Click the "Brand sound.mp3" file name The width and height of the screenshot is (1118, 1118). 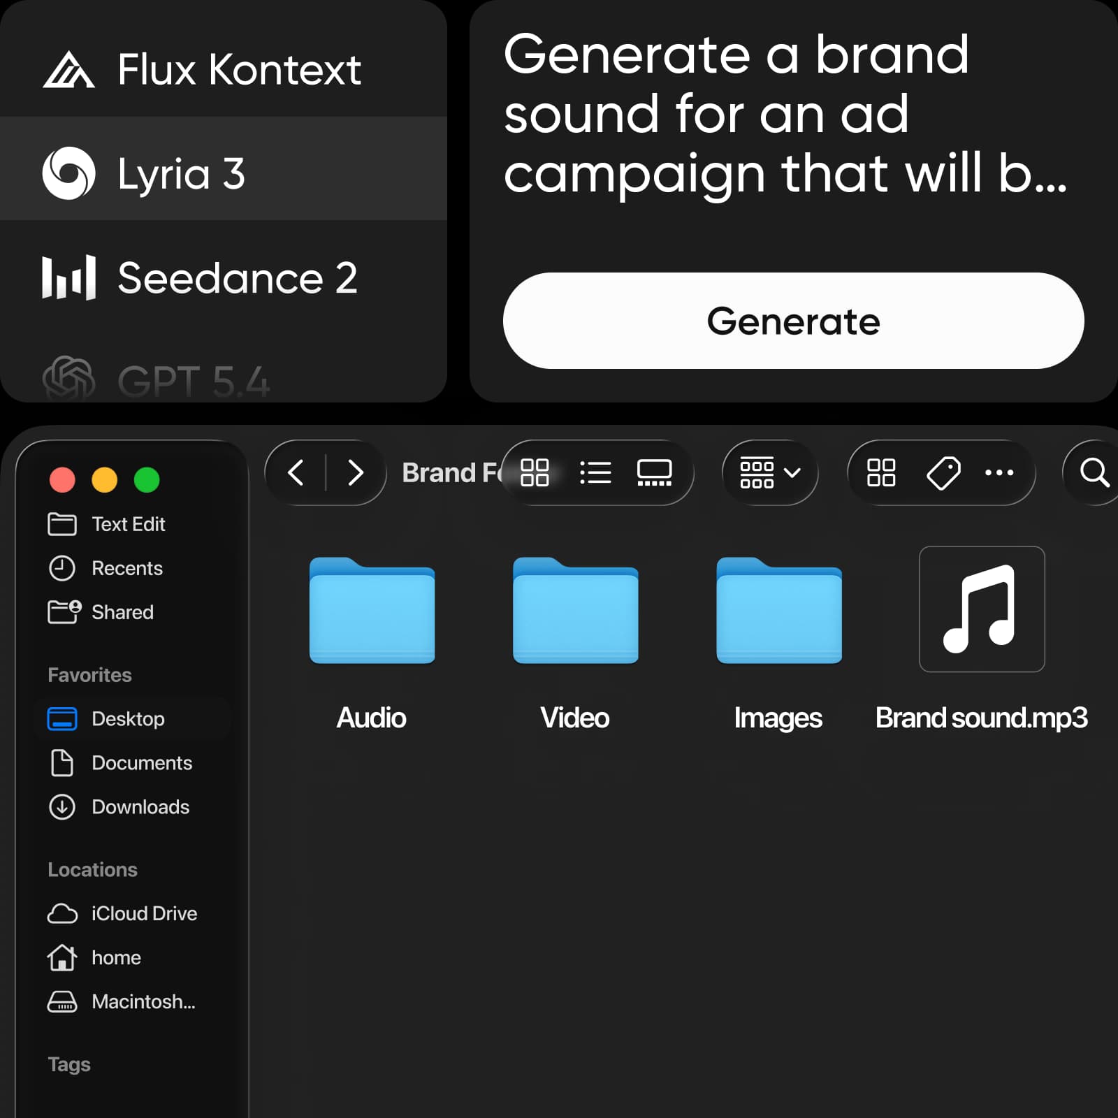[x=982, y=718]
